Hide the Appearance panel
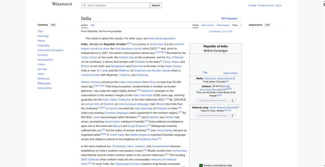Screen dimensions: 325x167 point(268,25)
